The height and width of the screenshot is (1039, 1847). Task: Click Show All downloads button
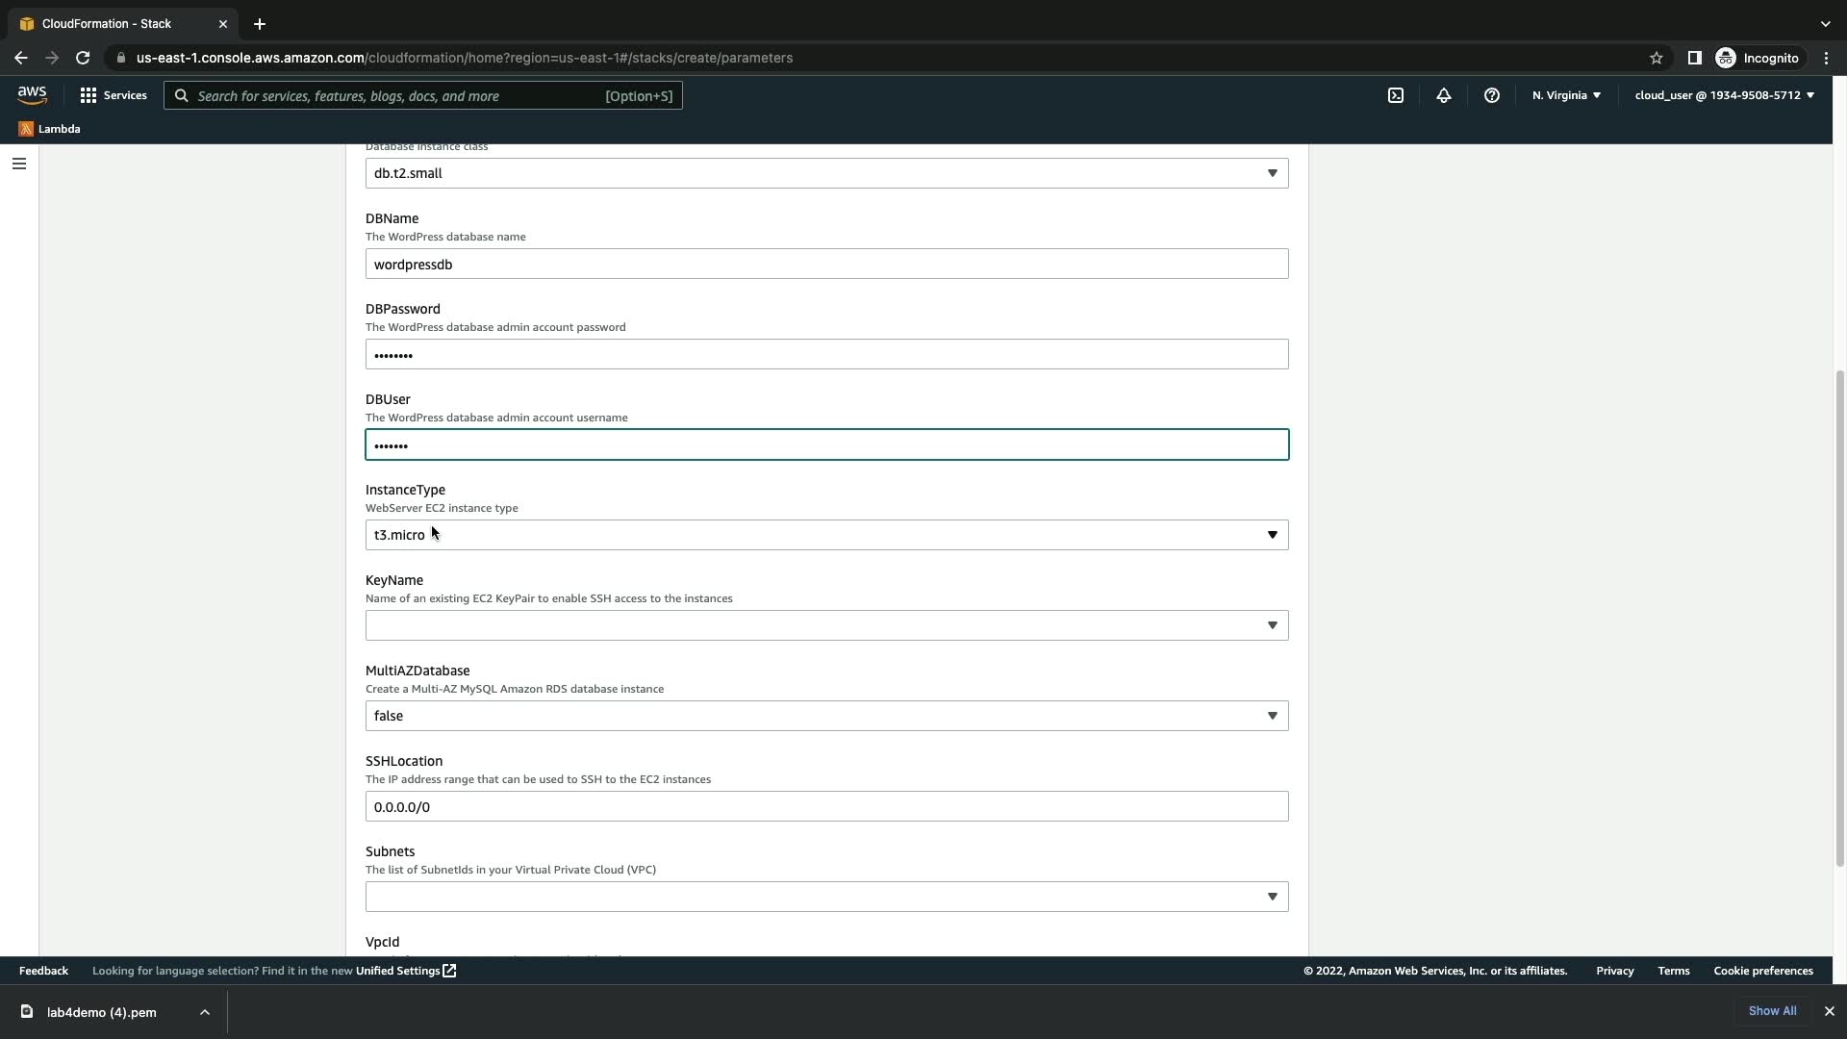pos(1772,1011)
